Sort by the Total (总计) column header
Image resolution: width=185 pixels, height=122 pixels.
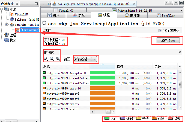(x=165, y=67)
